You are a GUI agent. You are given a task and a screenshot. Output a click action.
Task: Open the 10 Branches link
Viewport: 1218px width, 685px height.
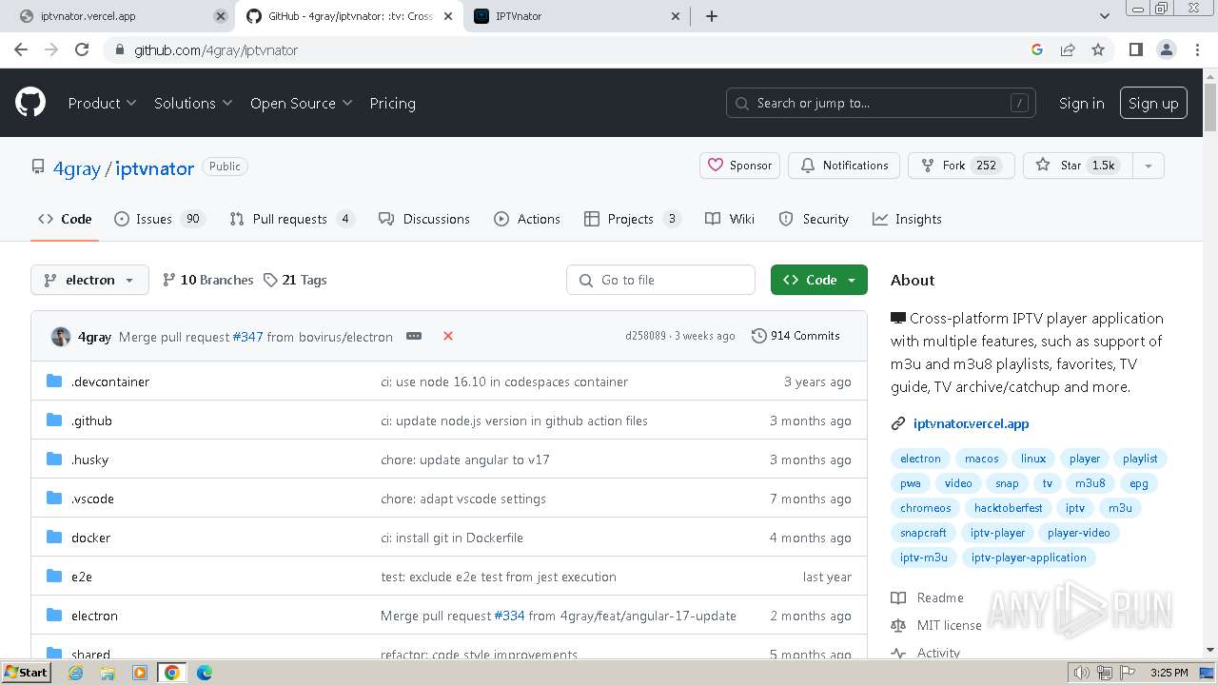[208, 280]
